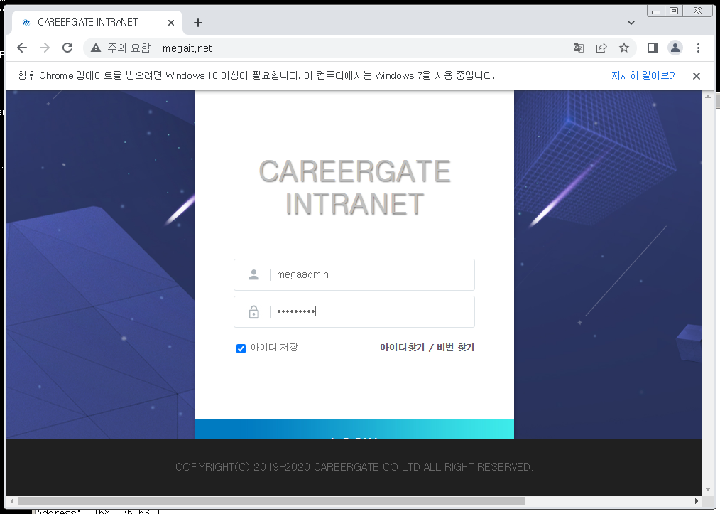Click the forward navigation arrow
Screen dimensions: 720x514
click(x=45, y=48)
